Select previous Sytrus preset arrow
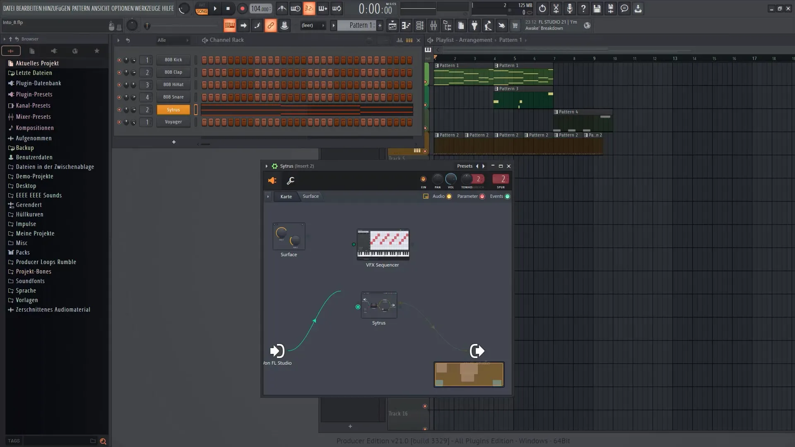 (477, 166)
